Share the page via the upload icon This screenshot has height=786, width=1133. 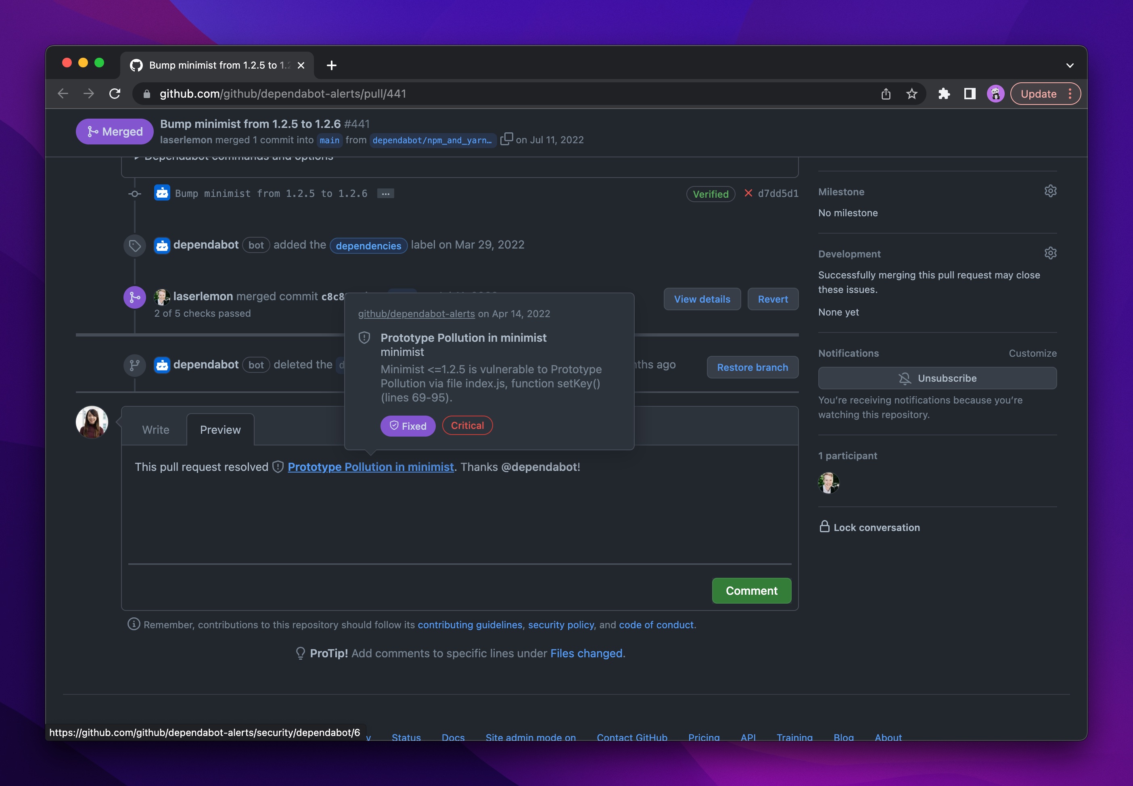click(886, 93)
